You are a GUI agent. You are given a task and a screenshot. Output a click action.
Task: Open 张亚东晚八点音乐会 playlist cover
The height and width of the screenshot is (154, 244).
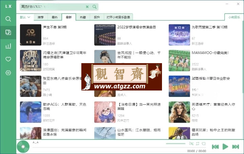click(30, 86)
